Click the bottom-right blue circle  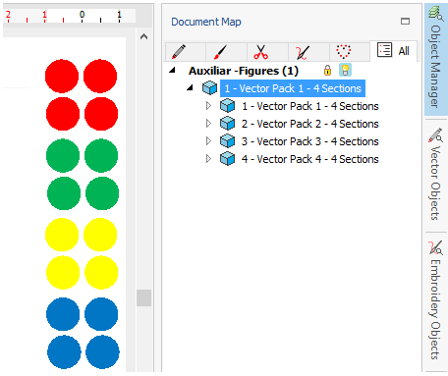[x=102, y=352]
